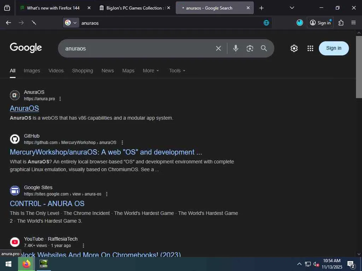Close the BigJon's PC Games Collection tab
Viewport: 362px width, 271px height.
pyautogui.click(x=169, y=8)
